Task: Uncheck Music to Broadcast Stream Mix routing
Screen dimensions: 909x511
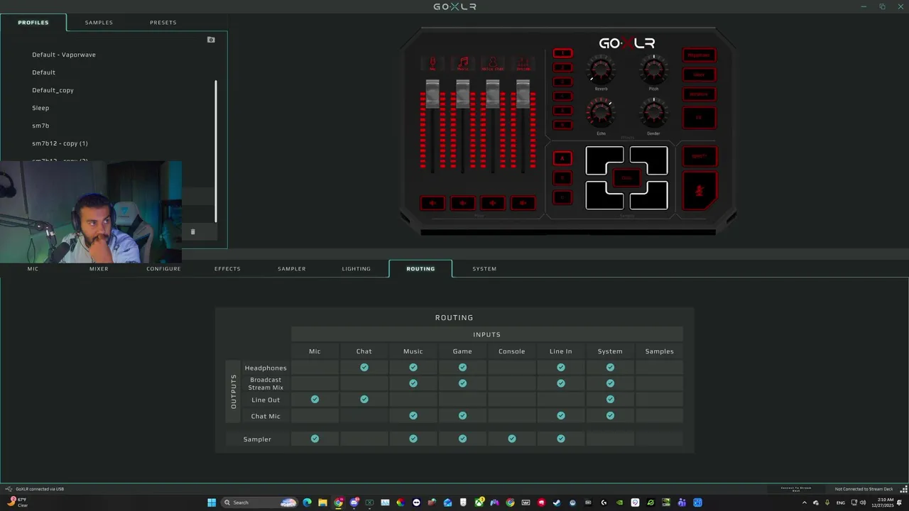Action: pos(413,383)
